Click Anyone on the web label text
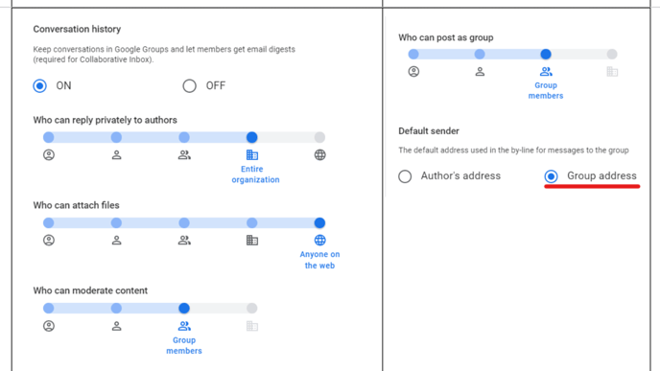 point(319,260)
